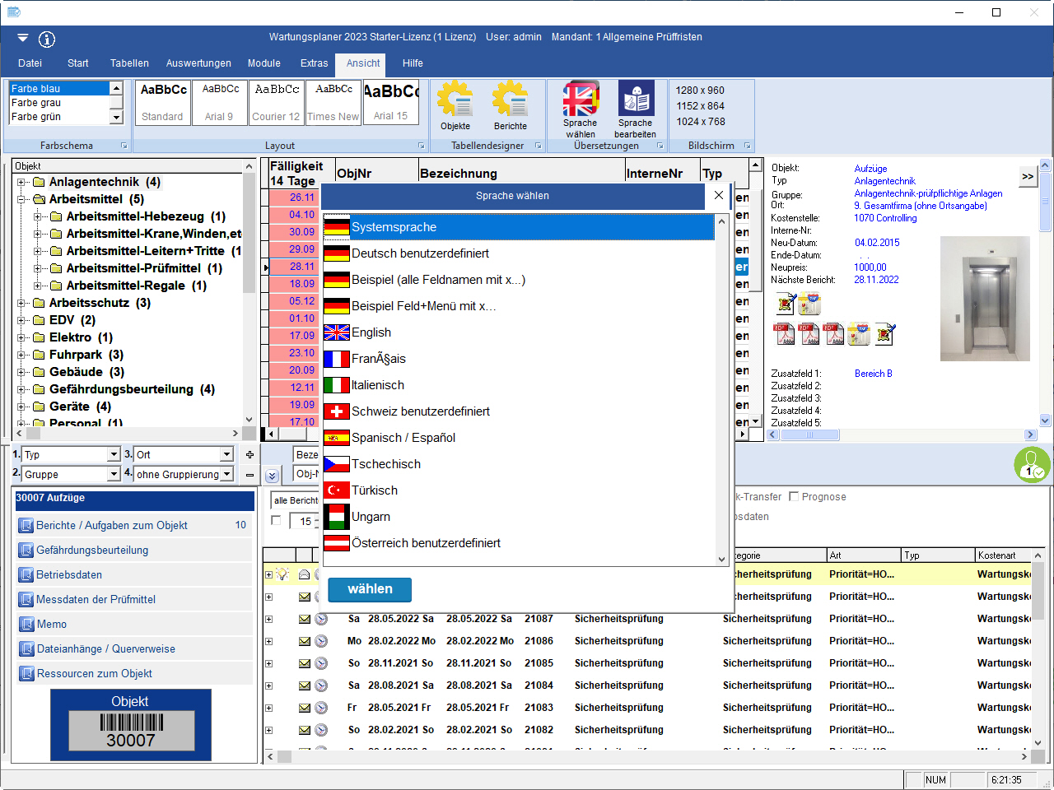This screenshot has width=1054, height=790.
Task: Collapse the Arbeitsmittel (5) tree node
Action: click(x=21, y=199)
